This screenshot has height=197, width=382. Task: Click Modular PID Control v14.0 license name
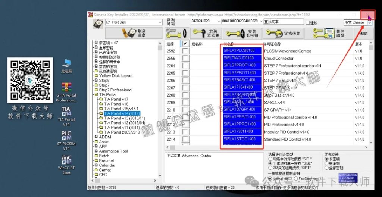[x=287, y=132]
